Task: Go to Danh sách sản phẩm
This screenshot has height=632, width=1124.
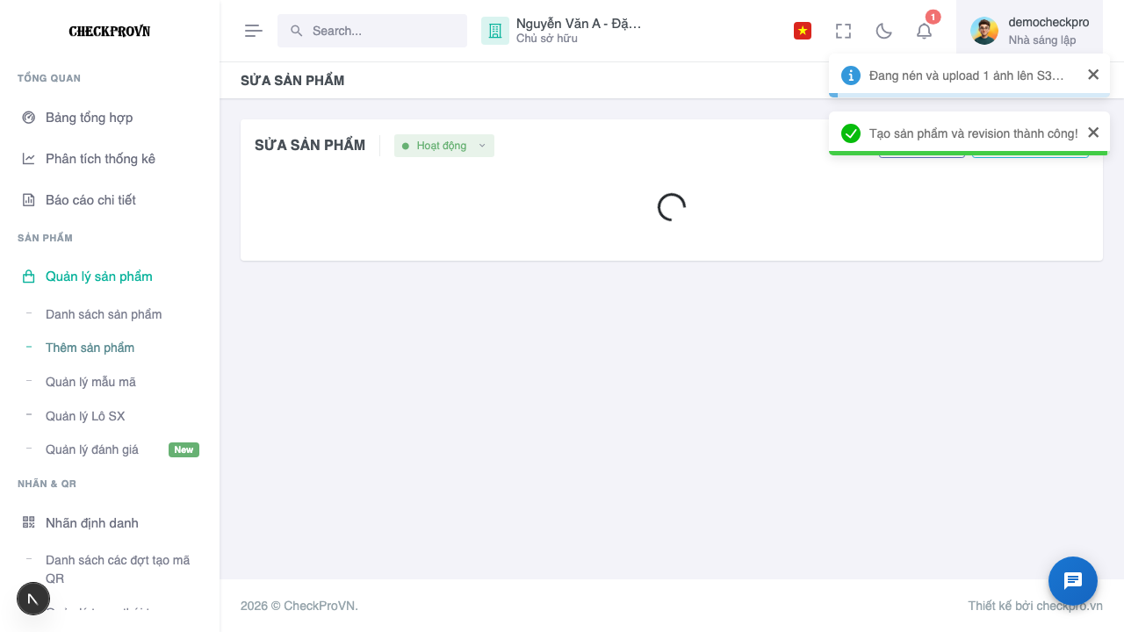Action: tap(104, 314)
